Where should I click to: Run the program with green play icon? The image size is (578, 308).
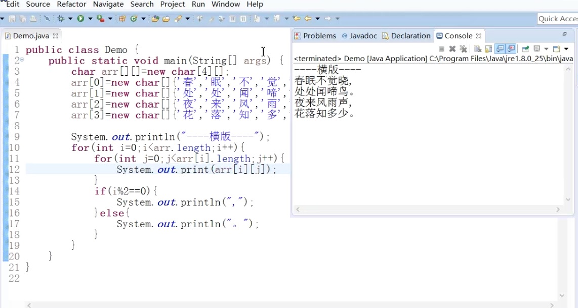tap(80, 19)
